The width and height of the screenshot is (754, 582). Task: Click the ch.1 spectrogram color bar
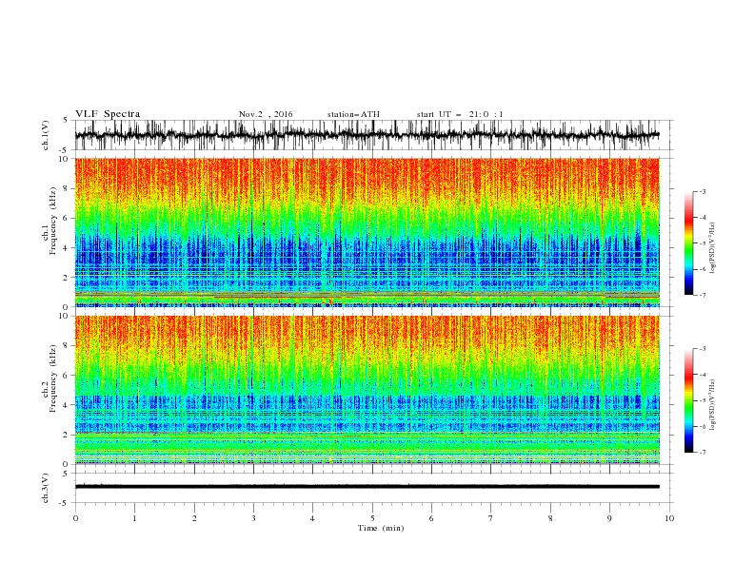689,243
